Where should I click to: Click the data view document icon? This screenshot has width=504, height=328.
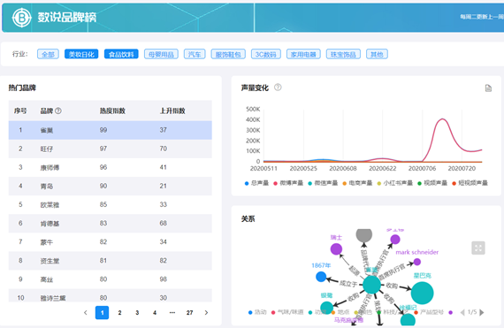(488, 88)
